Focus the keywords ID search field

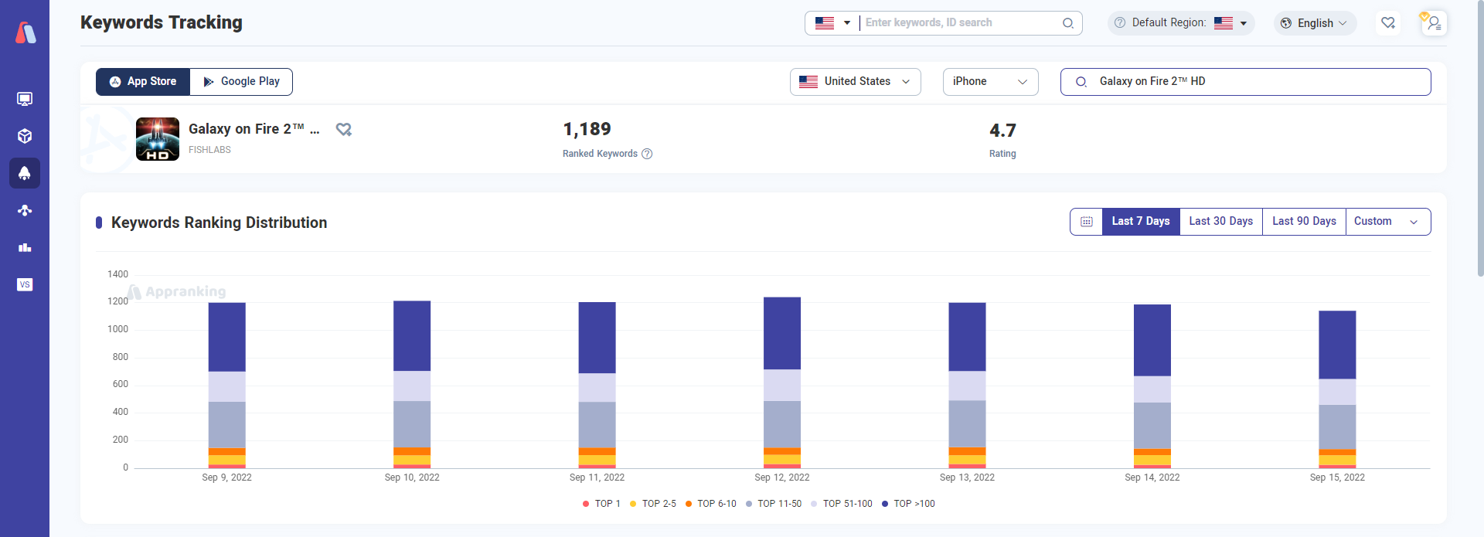click(x=960, y=23)
